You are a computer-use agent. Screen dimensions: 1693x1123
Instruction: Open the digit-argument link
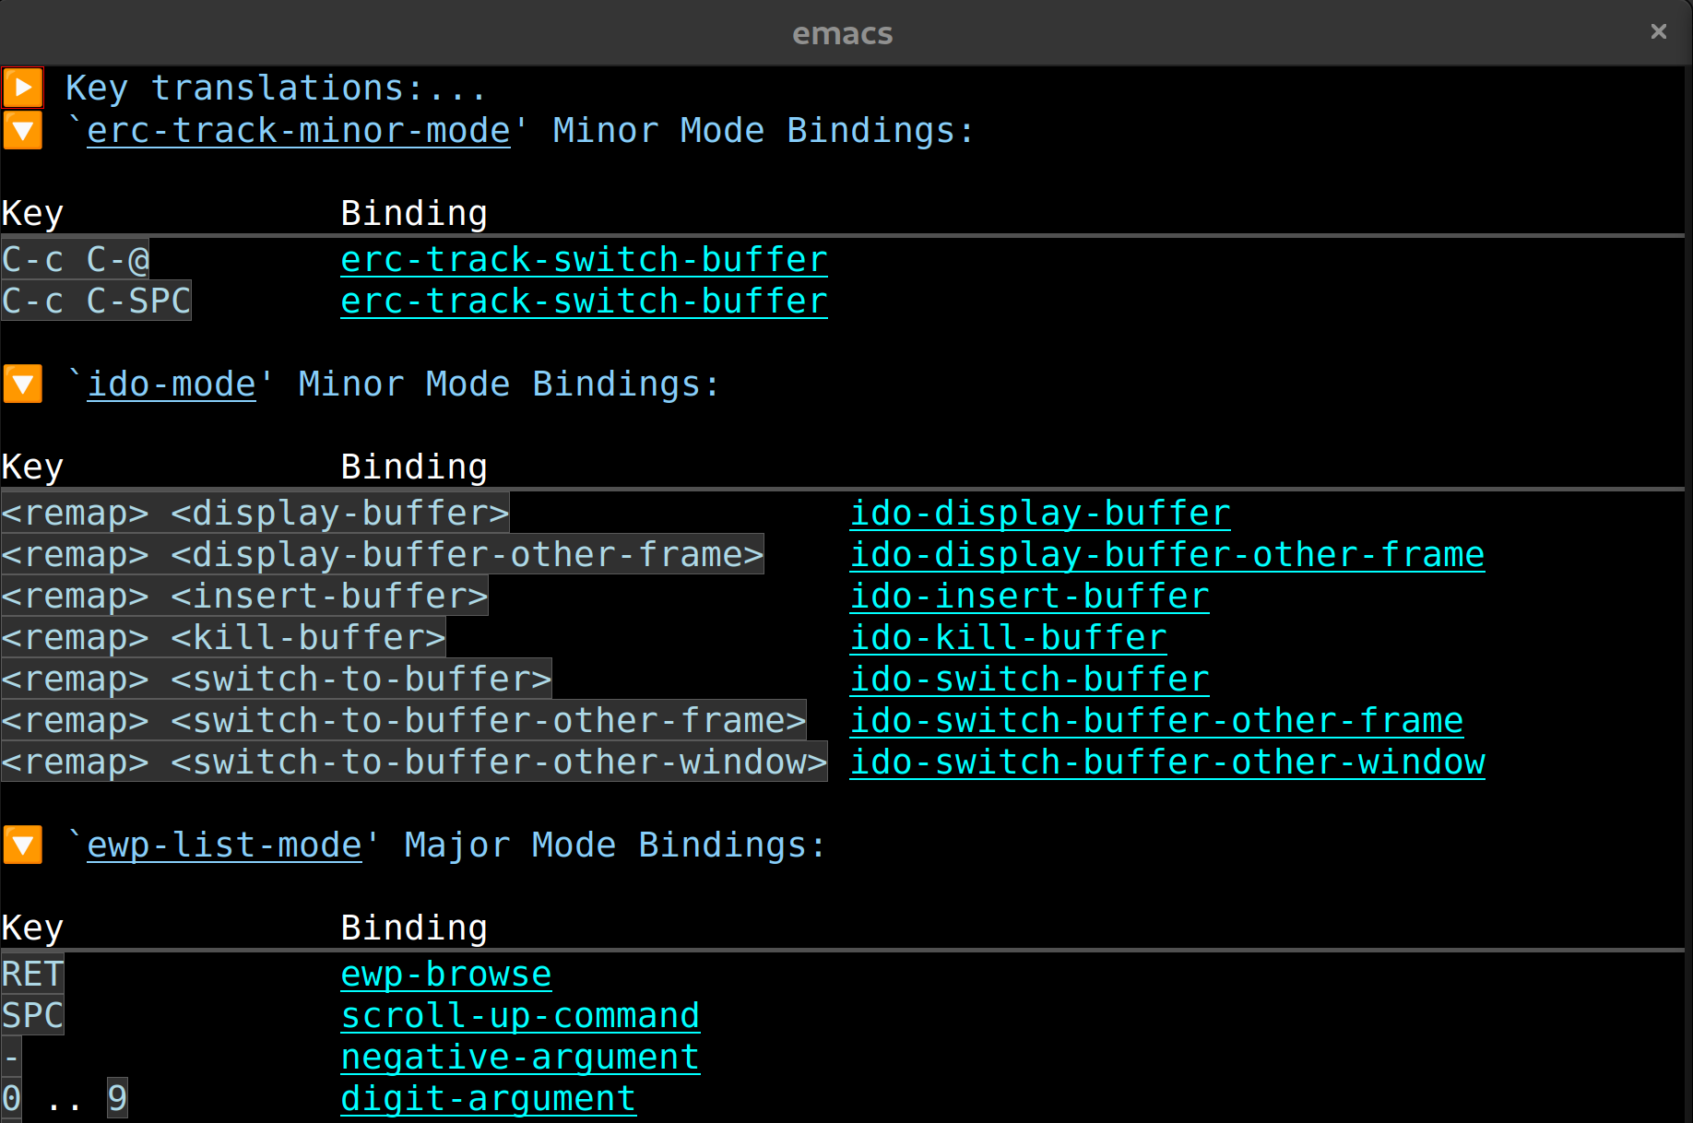489,1099
